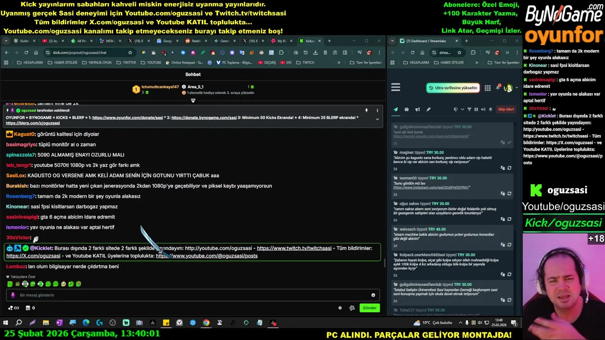The height and width of the screenshot is (340, 605).
Task: Open Tüm Yer İşaretleri in Kick window
Action: (365, 62)
